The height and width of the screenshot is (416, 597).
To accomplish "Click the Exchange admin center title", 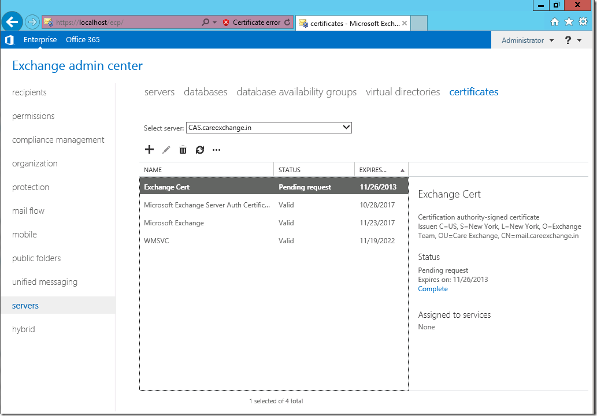I will [77, 65].
